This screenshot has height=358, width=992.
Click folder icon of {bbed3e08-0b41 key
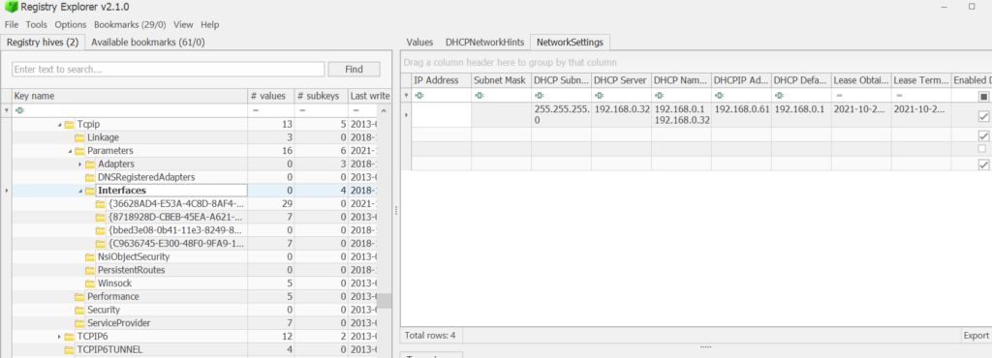[101, 230]
